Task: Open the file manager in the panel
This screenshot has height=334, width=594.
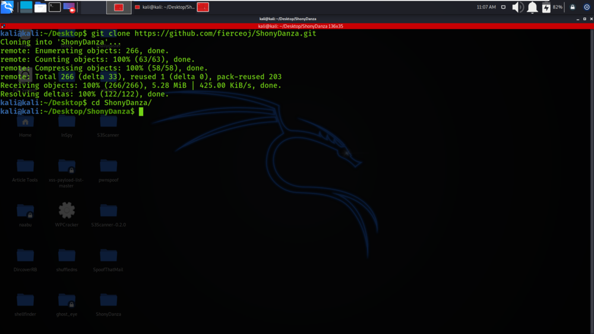Action: tap(40, 7)
